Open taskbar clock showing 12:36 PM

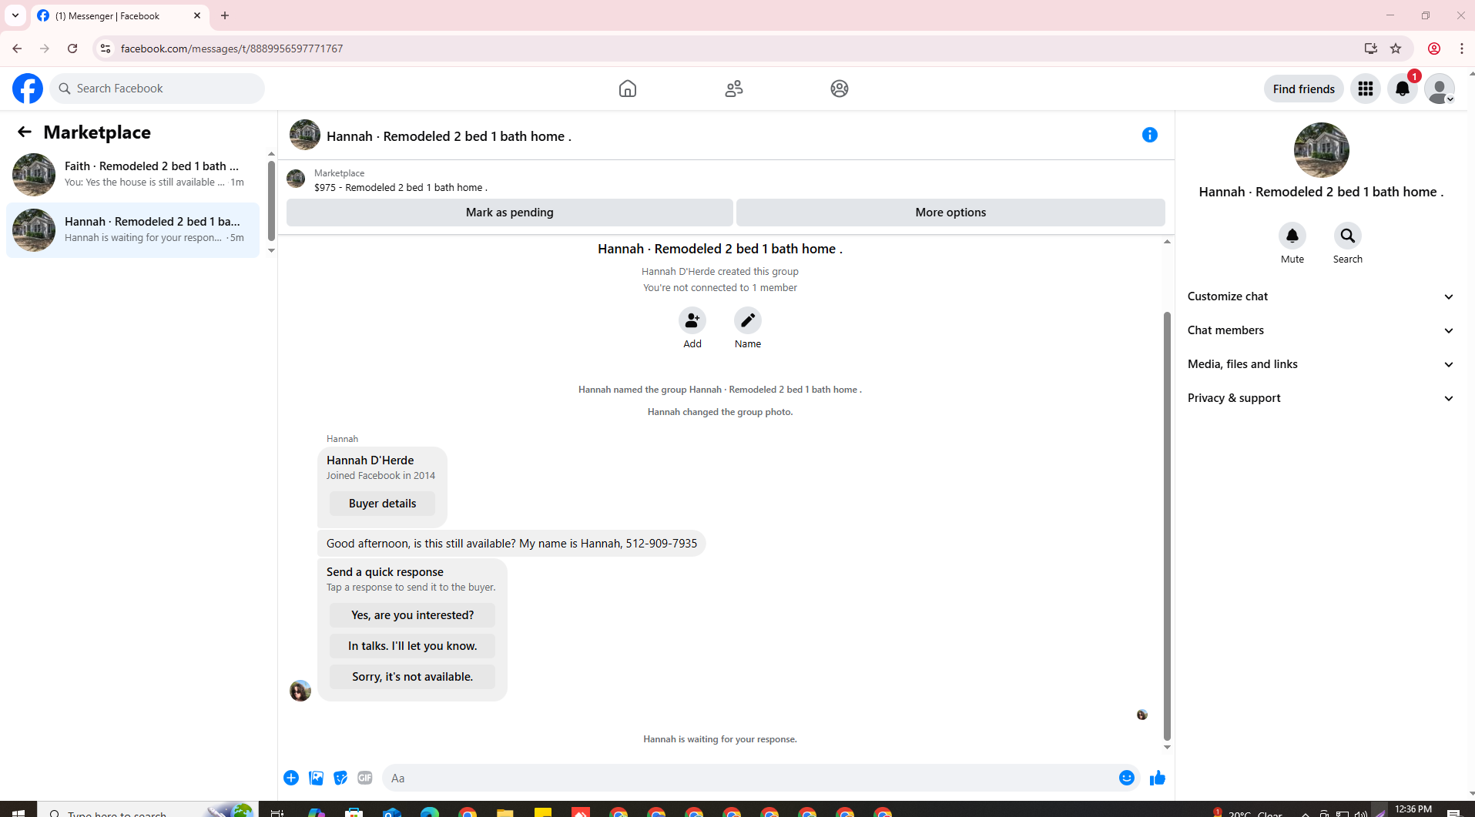1413,810
